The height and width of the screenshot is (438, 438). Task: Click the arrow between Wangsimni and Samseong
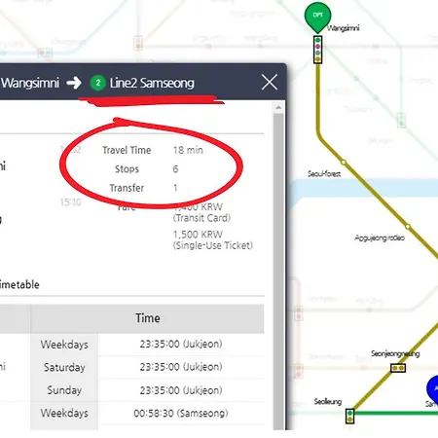(74, 83)
